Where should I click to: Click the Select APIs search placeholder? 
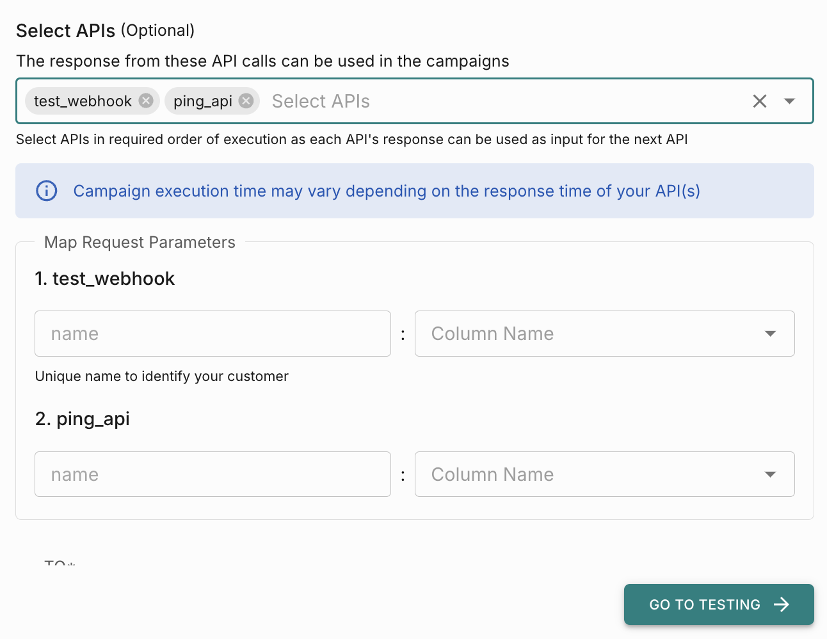click(321, 101)
